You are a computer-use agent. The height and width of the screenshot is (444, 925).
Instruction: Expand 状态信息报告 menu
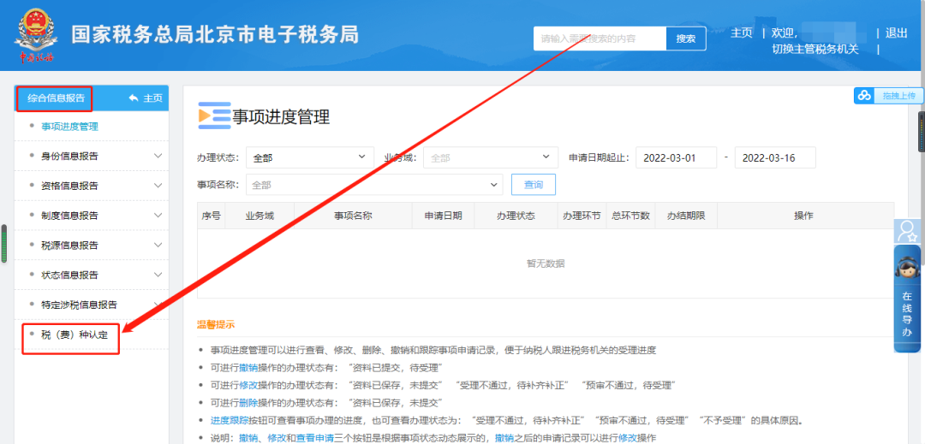point(92,275)
